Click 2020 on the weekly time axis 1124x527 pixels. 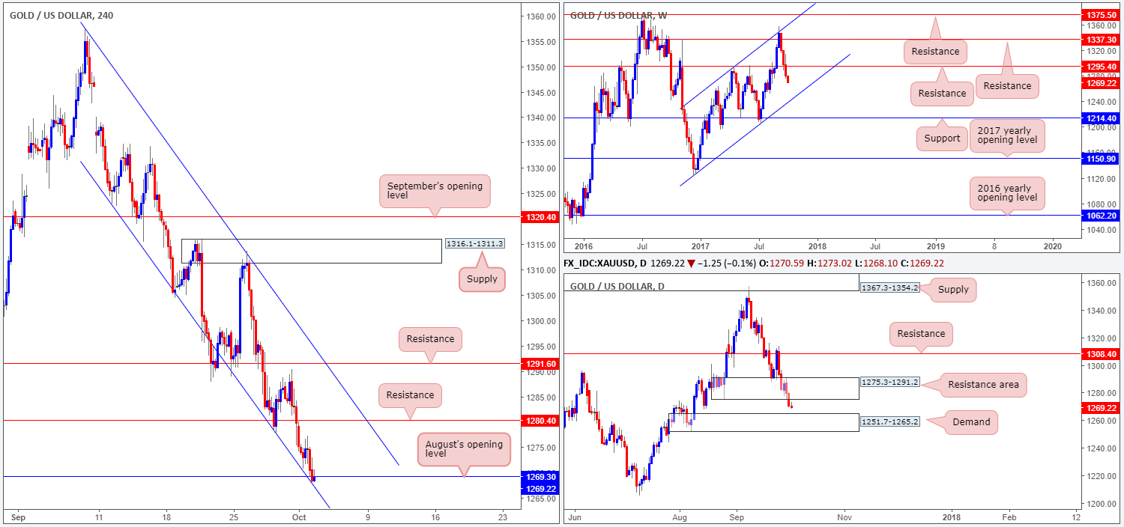pyautogui.click(x=1053, y=246)
